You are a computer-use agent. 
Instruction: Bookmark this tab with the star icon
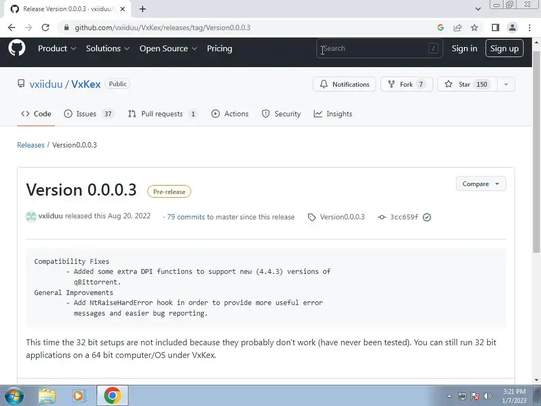tap(474, 27)
